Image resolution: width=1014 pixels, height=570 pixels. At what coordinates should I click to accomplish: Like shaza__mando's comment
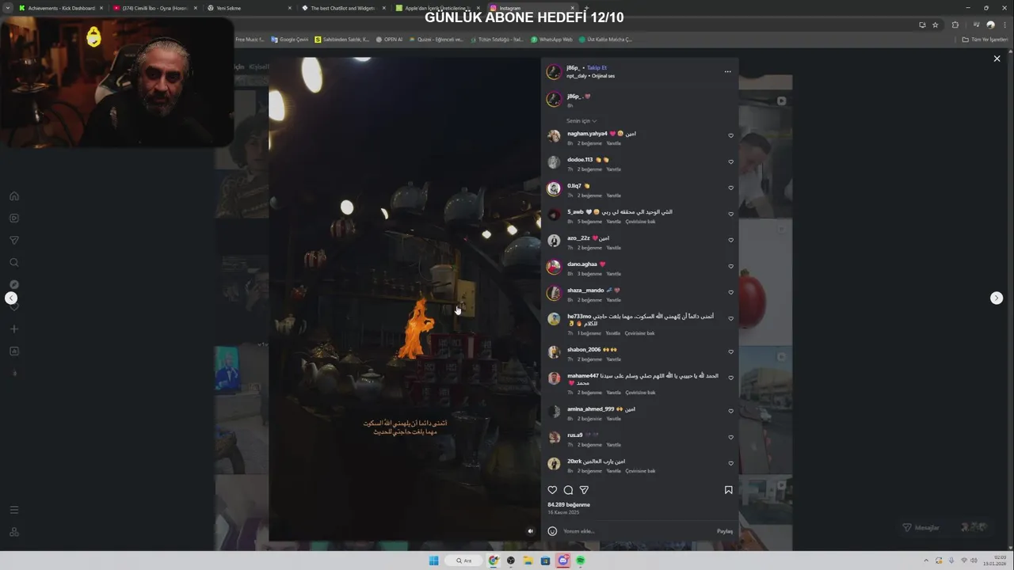click(730, 292)
